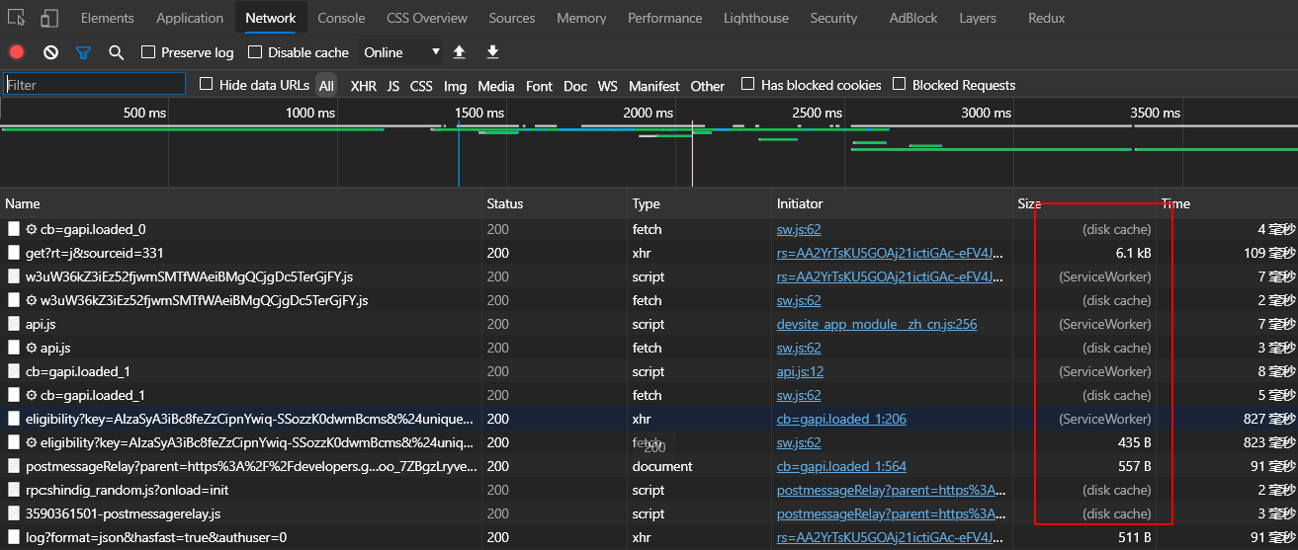Sort by the Initiator column header

[893, 203]
